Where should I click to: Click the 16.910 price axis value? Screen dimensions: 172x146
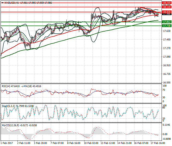167,65
